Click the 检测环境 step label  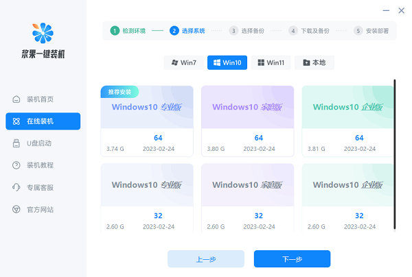pos(134,31)
